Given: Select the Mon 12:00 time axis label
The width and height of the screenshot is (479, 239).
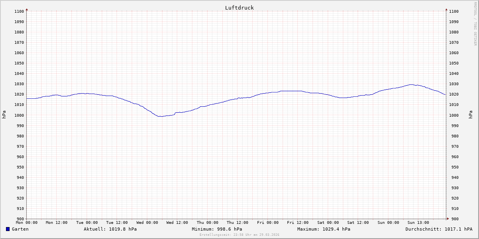Looking at the screenshot, I should tap(57, 223).
